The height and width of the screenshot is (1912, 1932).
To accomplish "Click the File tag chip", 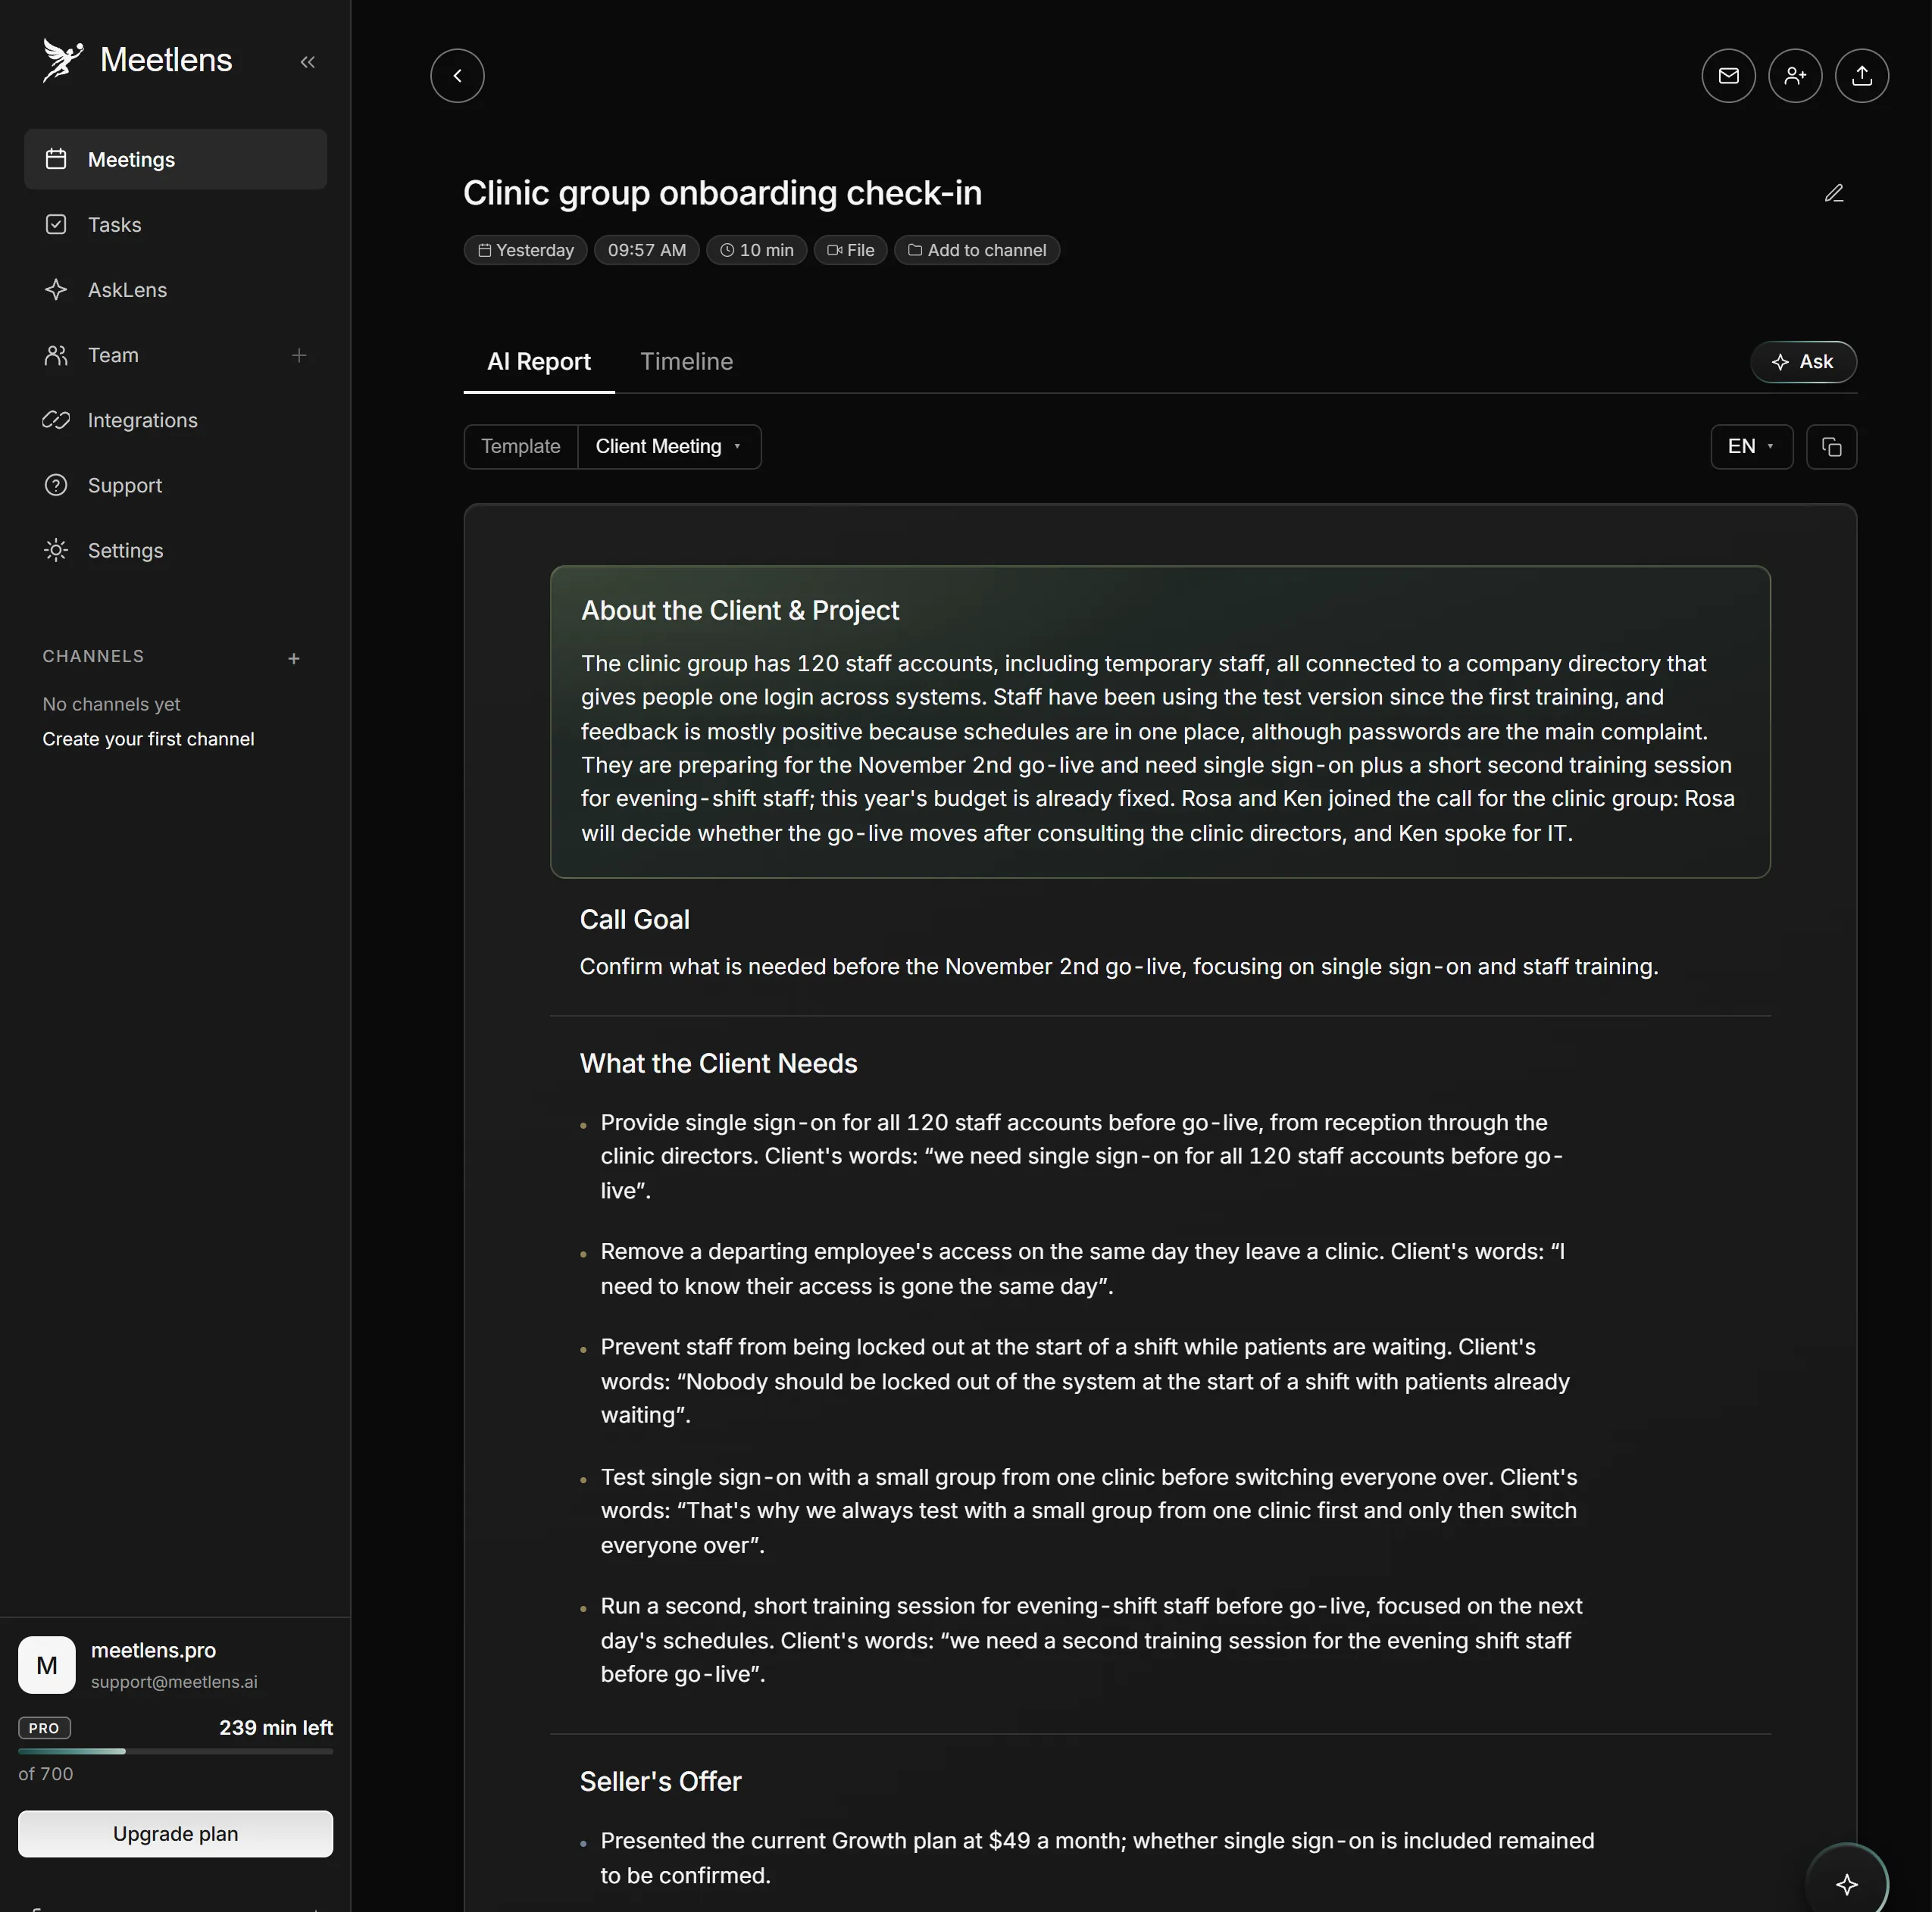I will coord(851,250).
